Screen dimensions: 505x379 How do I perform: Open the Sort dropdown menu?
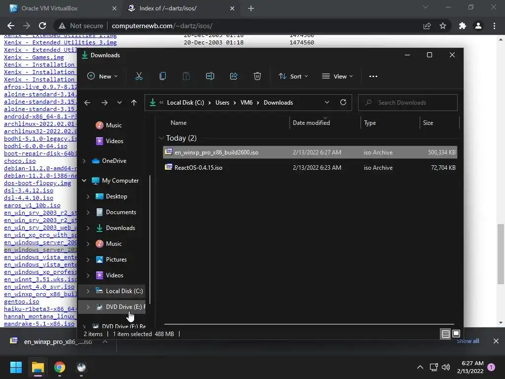(x=293, y=76)
